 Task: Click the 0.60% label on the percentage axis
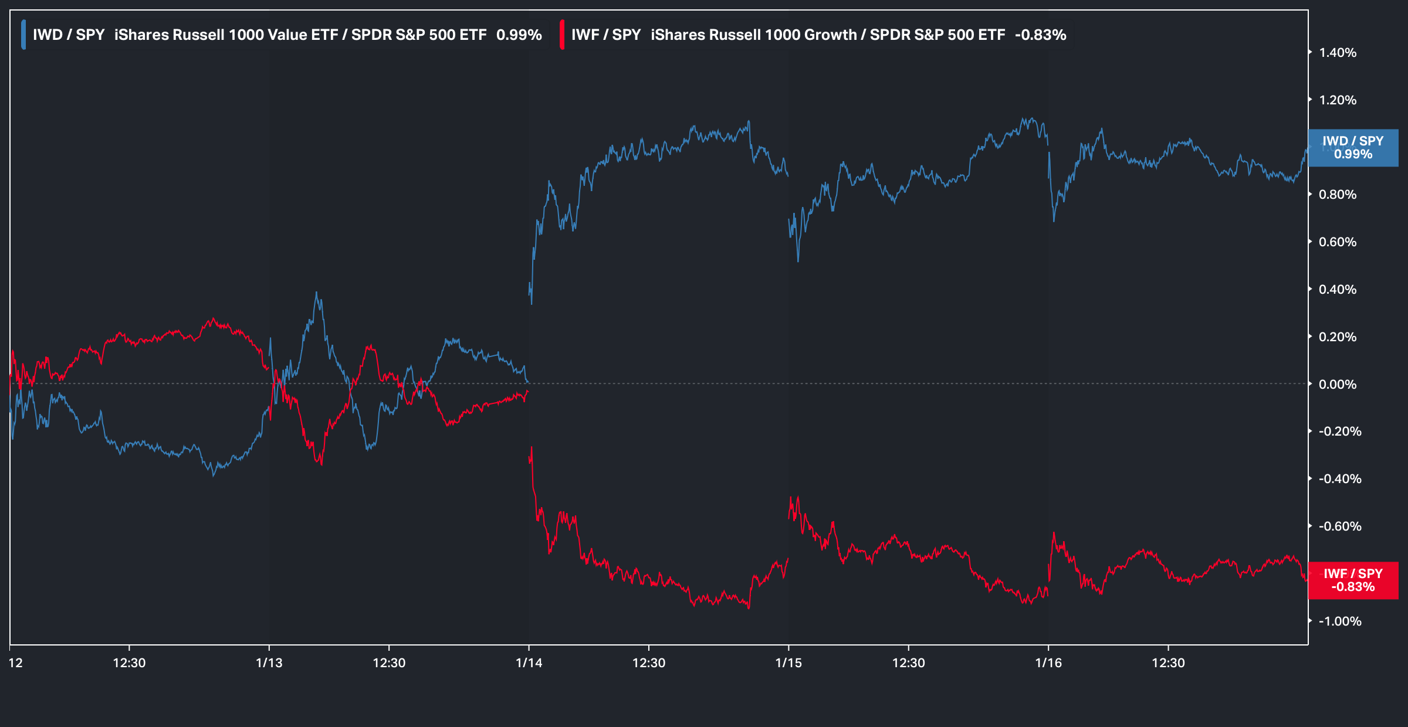tap(1338, 242)
